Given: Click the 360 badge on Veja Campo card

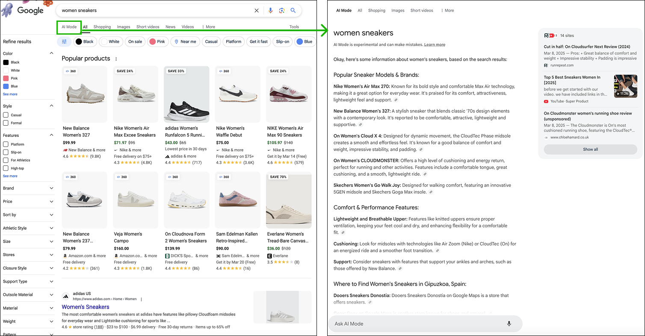Looking at the screenshot, I should point(121,177).
